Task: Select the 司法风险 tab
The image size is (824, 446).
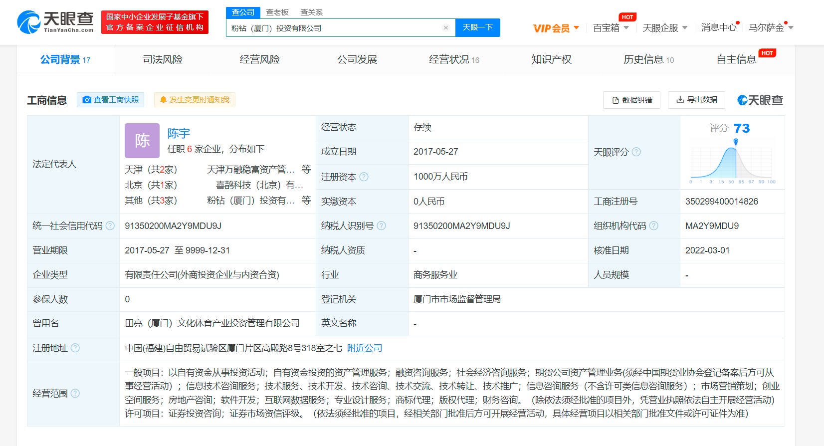Action: point(163,60)
